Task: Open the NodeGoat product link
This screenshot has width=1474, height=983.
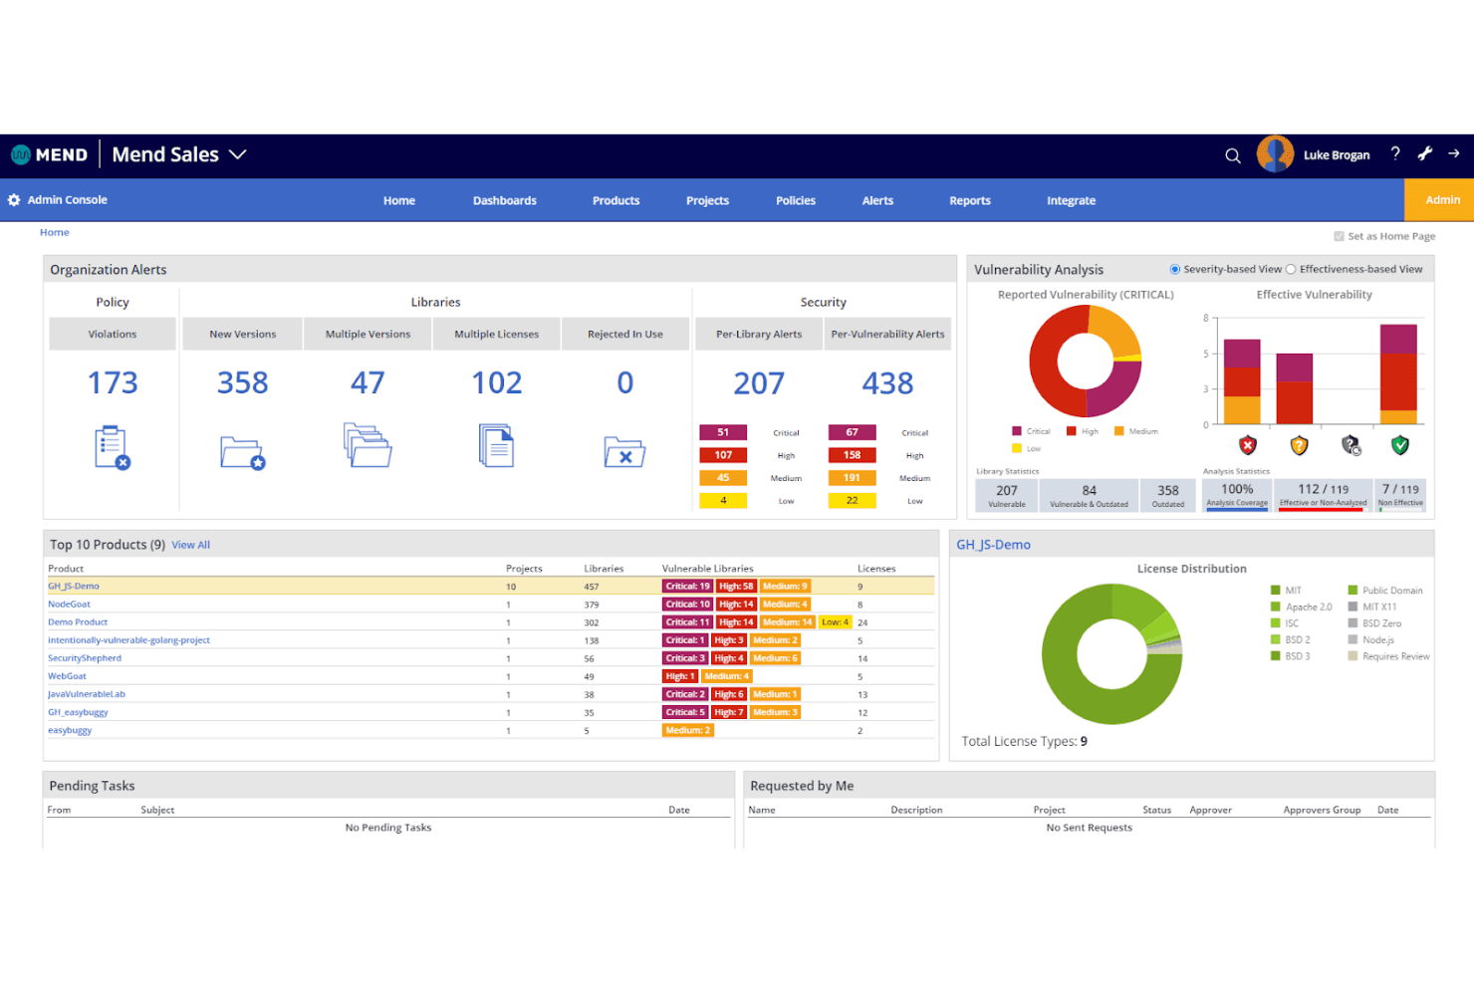Action: [x=69, y=605]
